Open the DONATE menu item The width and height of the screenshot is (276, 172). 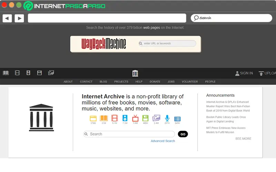(x=155, y=82)
